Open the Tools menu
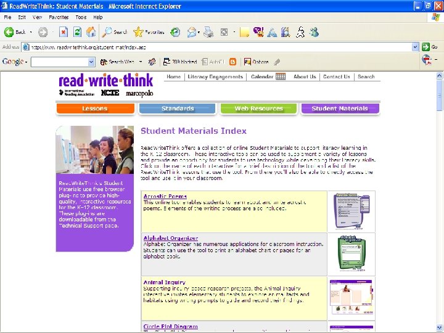 (x=81, y=17)
